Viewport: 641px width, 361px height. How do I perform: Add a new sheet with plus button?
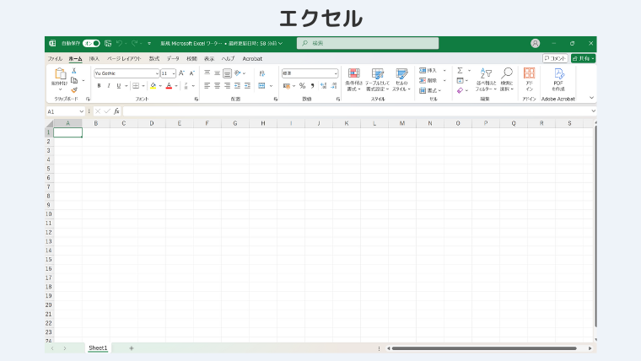click(x=132, y=348)
